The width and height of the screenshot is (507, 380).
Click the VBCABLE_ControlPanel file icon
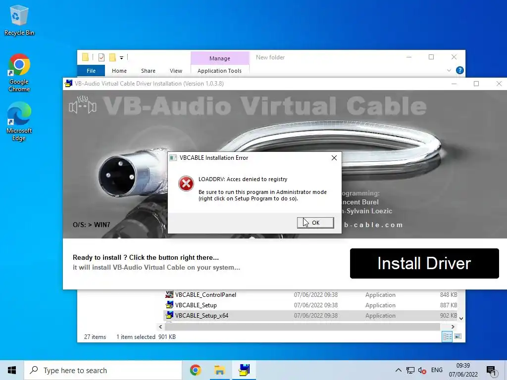(169, 294)
